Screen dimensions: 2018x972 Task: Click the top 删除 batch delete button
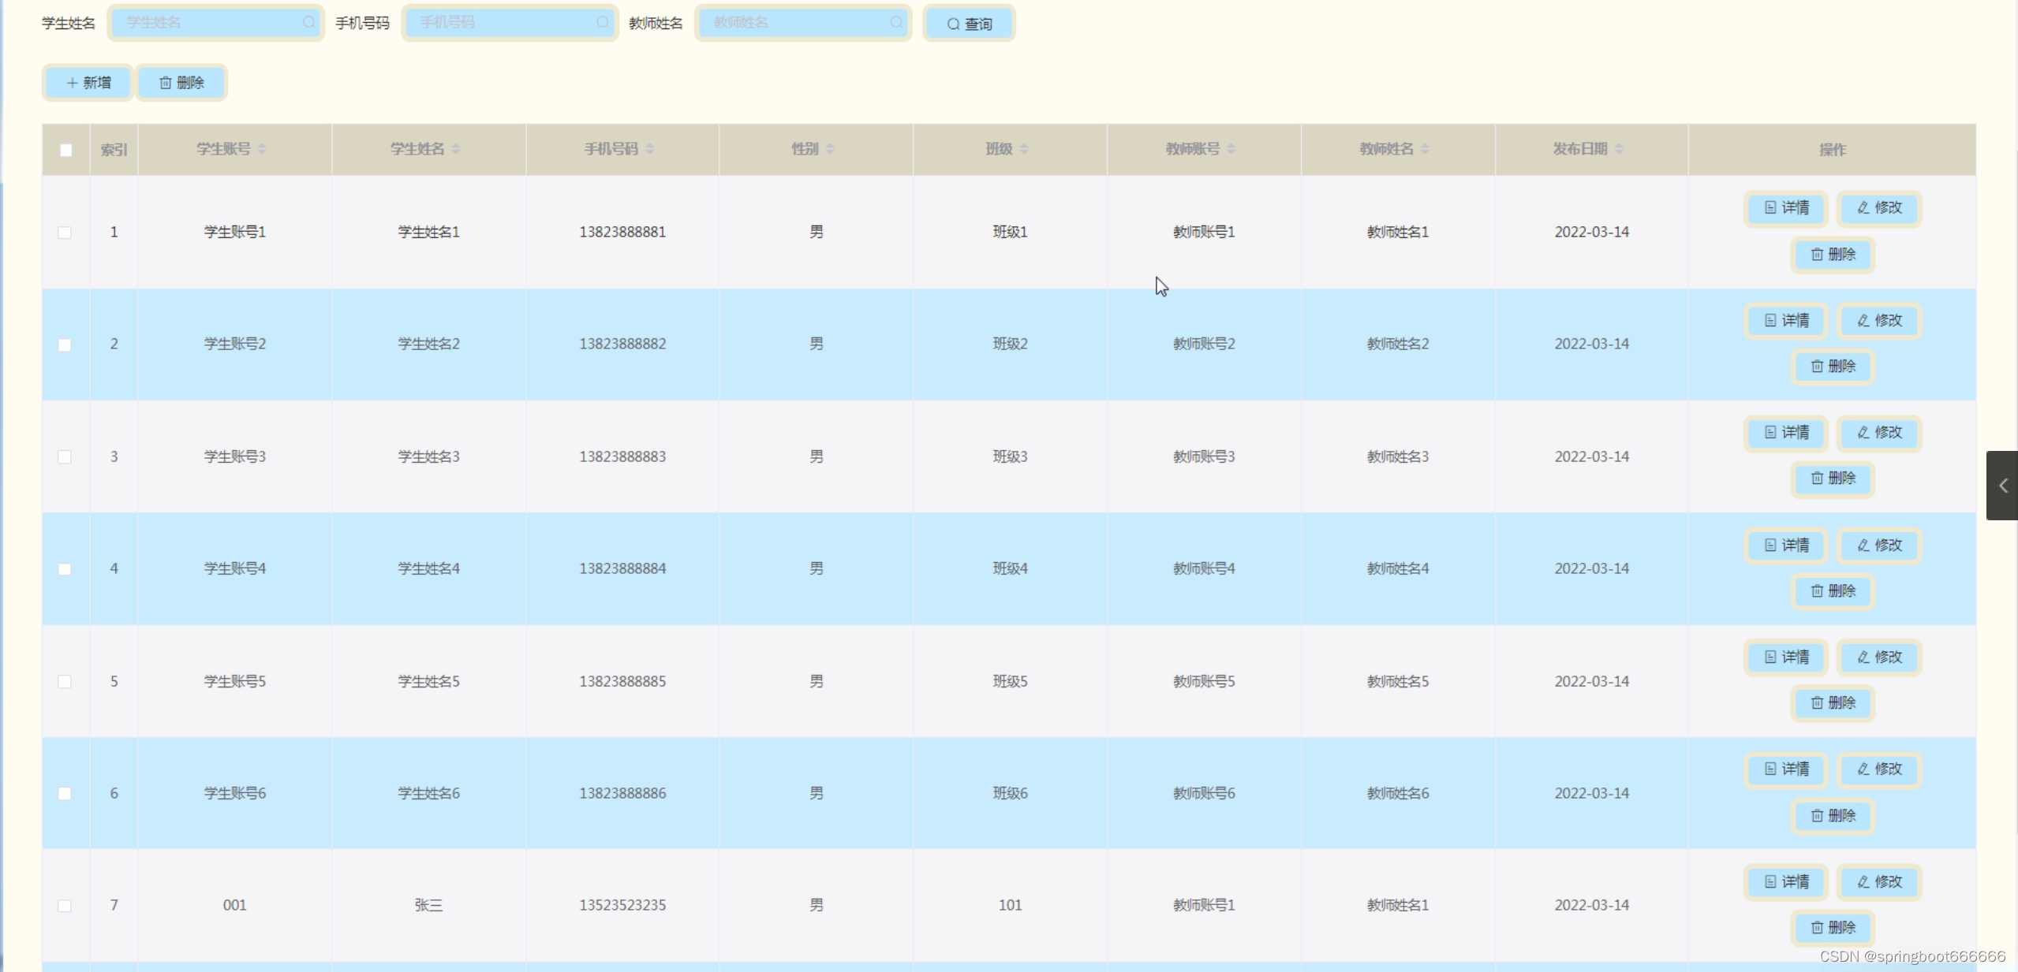181,83
